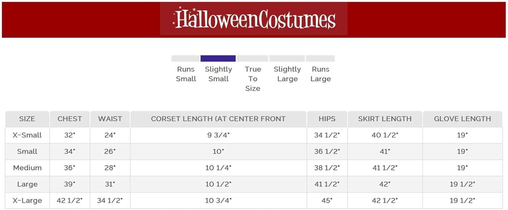Select the X-Small size row label
Screen dimensions: 508x210
point(27,135)
